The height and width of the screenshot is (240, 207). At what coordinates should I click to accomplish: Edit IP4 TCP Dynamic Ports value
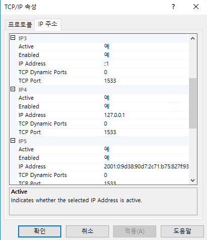[146, 124]
